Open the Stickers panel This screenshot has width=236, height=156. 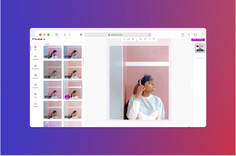coord(35,86)
